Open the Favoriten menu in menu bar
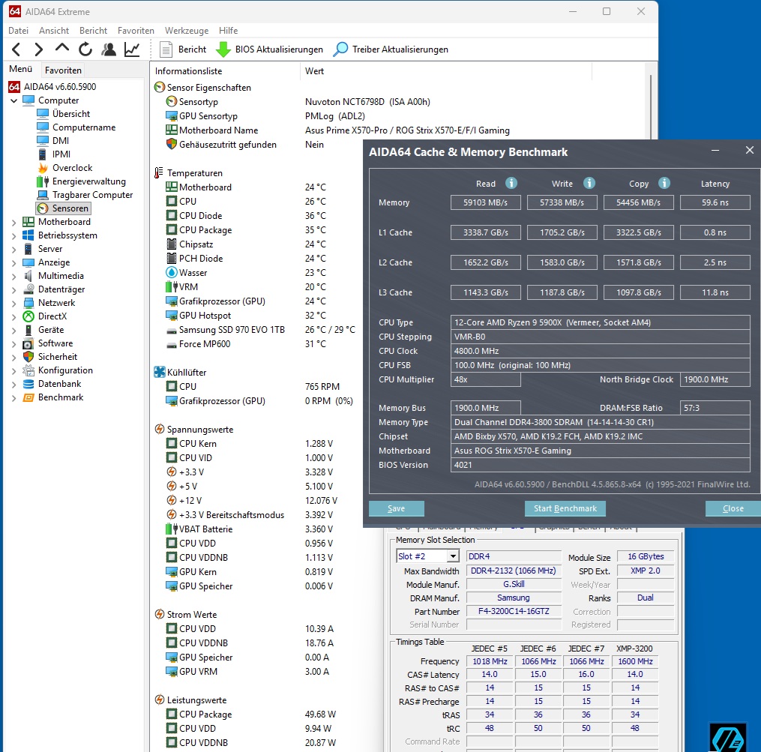 [x=136, y=31]
